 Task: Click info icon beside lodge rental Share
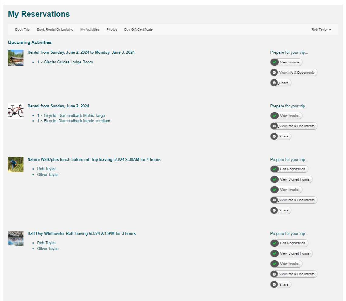point(274,83)
